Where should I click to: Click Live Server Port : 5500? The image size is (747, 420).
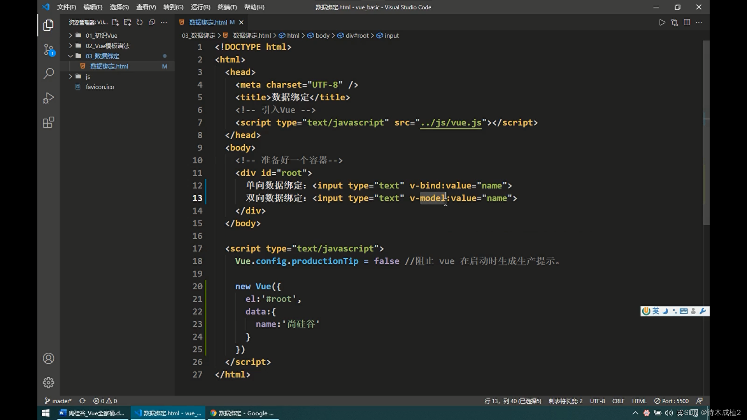coord(672,401)
